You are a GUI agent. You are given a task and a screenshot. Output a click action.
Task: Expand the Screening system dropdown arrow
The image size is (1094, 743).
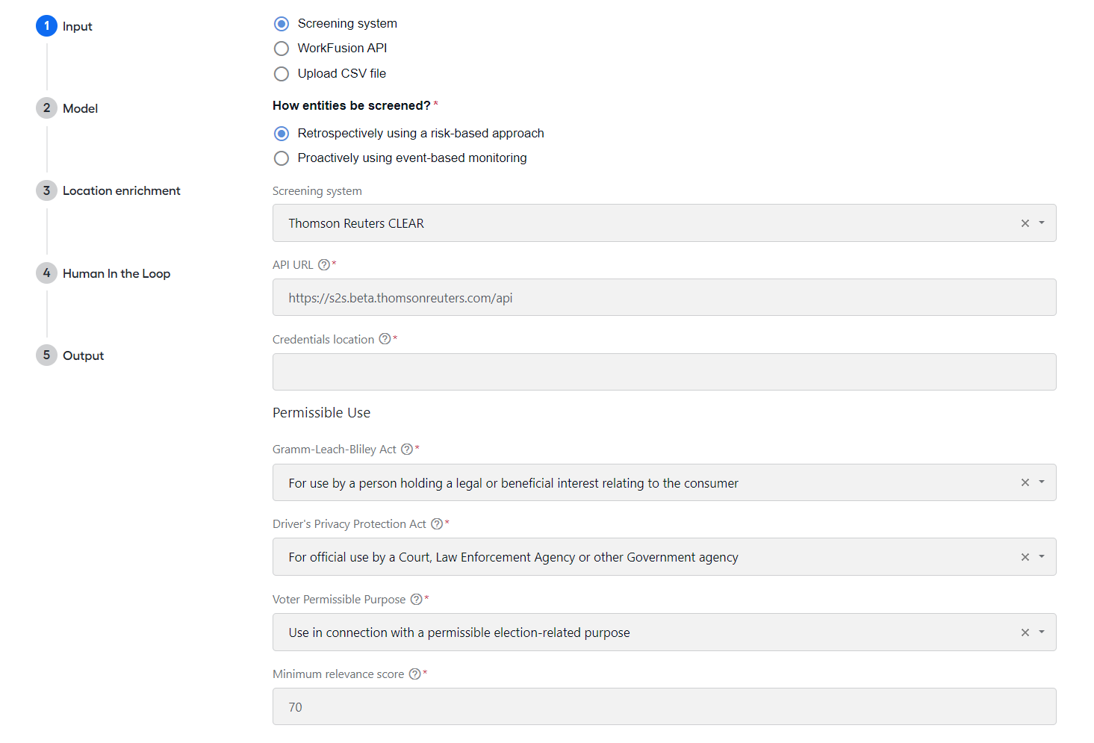click(x=1042, y=223)
